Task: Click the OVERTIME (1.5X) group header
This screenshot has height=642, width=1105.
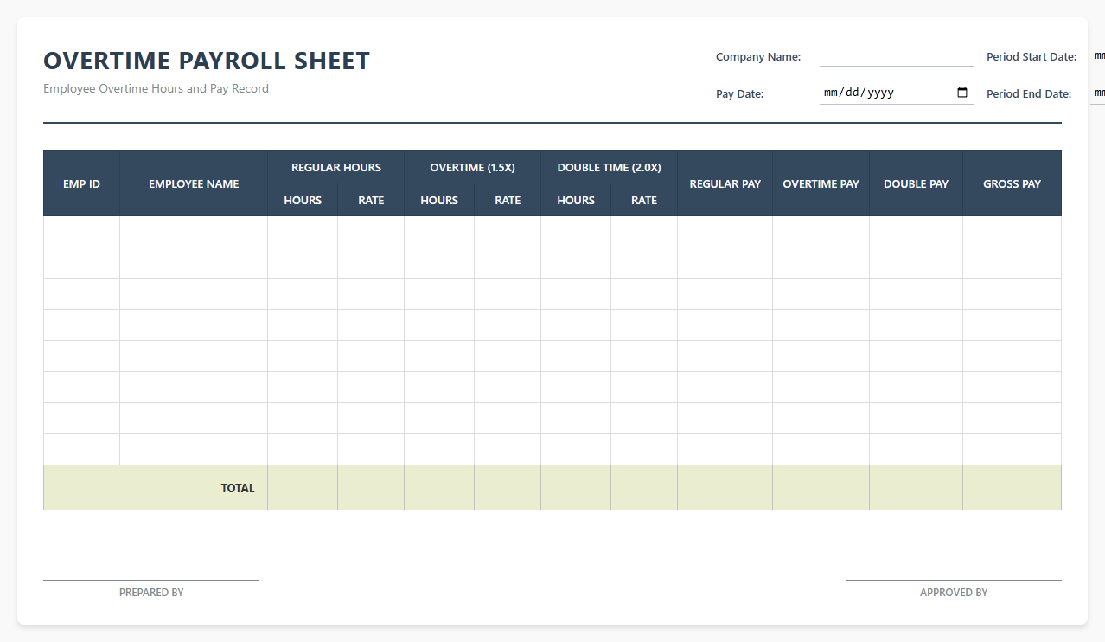Action: (472, 167)
